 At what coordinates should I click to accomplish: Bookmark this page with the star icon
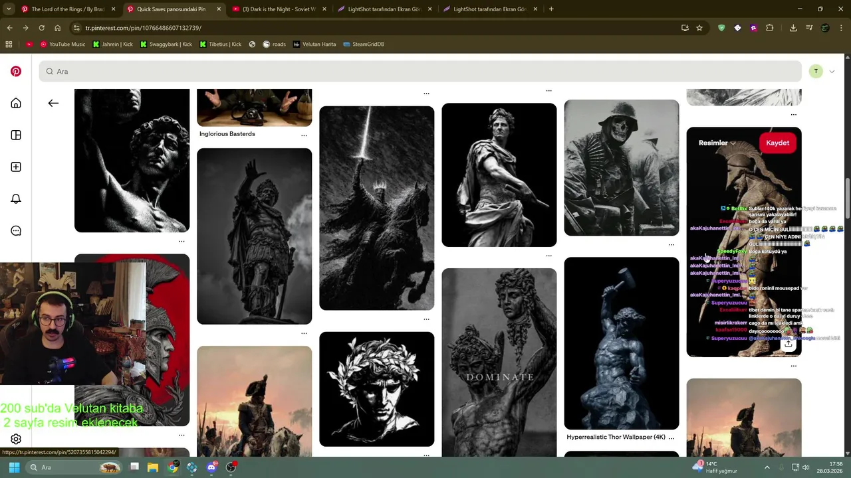coord(699,28)
